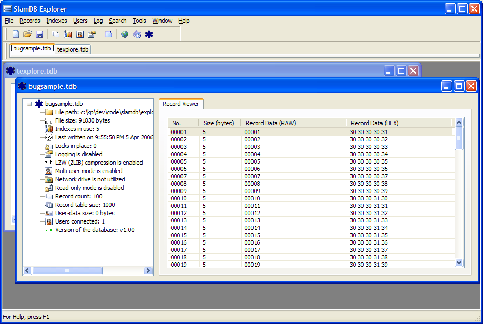Image resolution: width=483 pixels, height=324 pixels.
Task: Click the stacked record tables toolbar icon
Action: [x=55, y=34]
